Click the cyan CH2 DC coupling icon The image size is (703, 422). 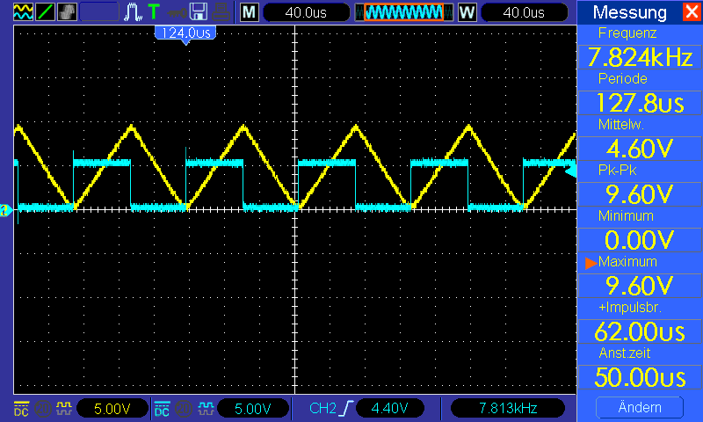pos(162,409)
